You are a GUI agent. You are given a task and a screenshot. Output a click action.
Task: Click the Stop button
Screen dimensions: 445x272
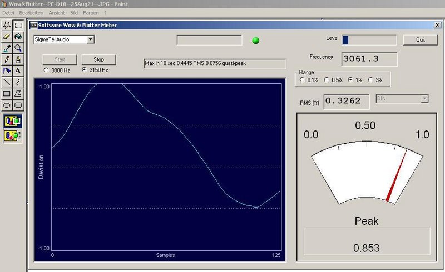99,59
